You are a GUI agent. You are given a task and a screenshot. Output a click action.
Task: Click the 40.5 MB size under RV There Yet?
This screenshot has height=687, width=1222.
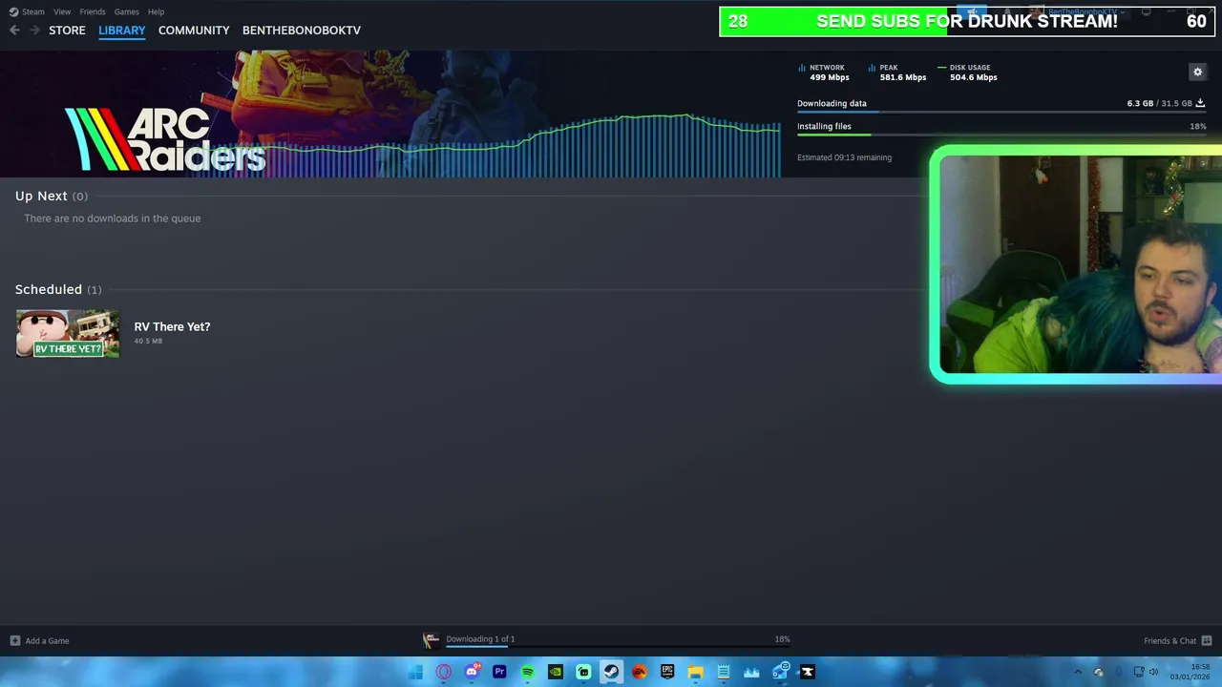pos(148,341)
